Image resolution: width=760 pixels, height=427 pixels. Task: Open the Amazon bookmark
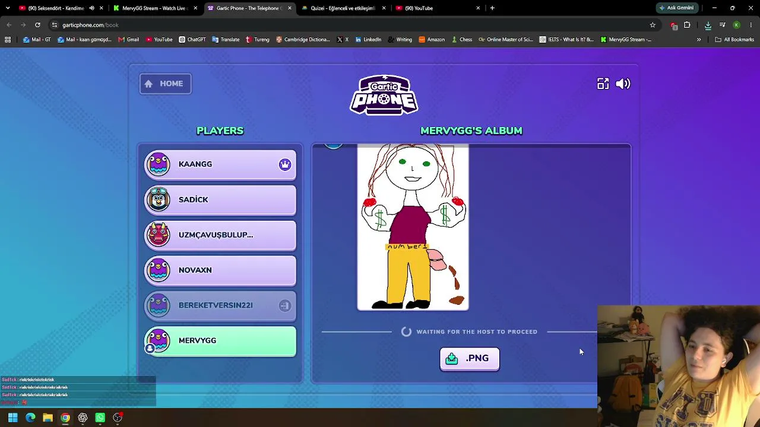(432, 40)
